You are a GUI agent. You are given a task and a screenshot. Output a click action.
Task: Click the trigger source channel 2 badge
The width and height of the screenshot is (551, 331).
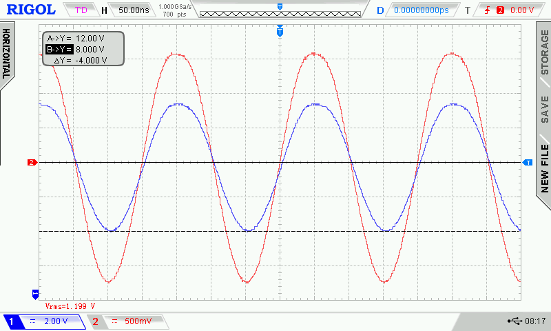(501, 10)
